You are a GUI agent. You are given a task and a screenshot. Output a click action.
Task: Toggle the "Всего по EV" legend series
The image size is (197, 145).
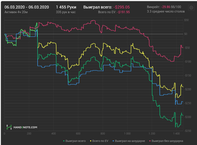100,141
